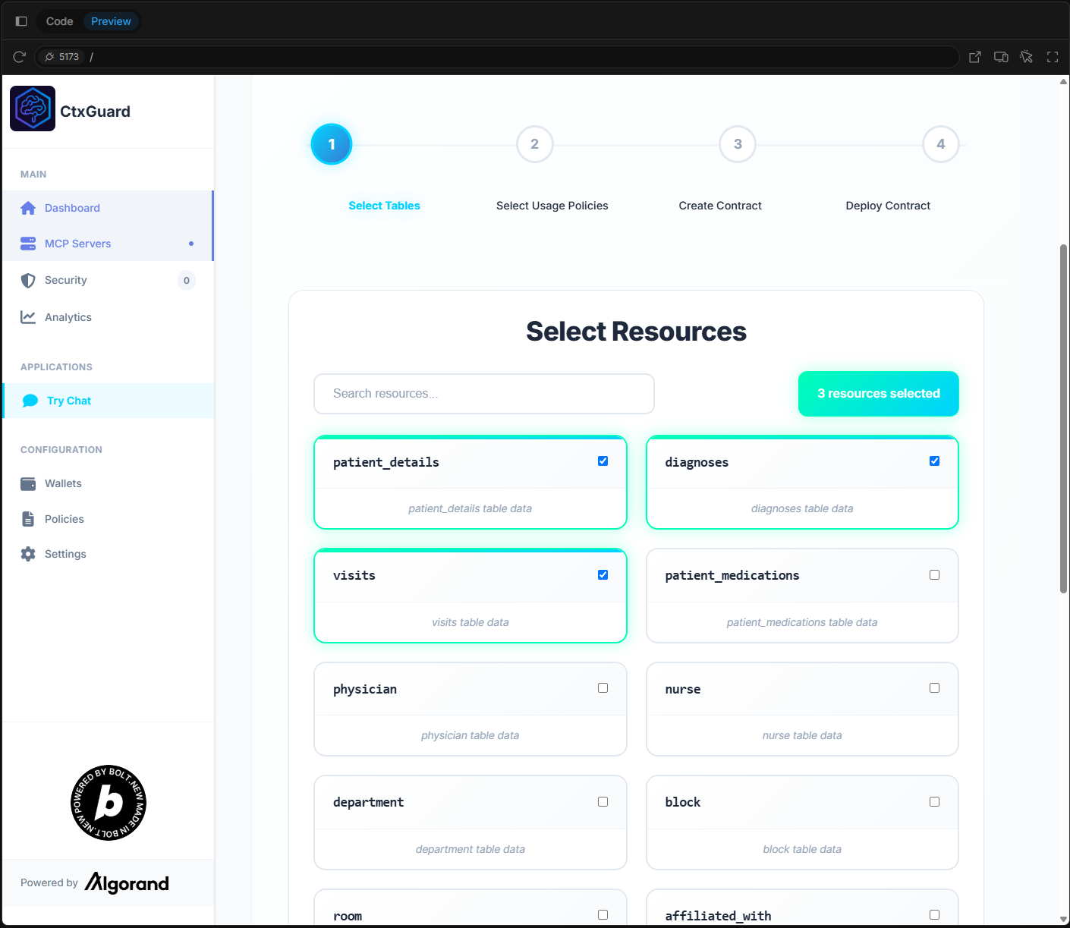Screen dimensions: 1070x928
Task: Toggle responsive device preview icon
Action: (1001, 57)
